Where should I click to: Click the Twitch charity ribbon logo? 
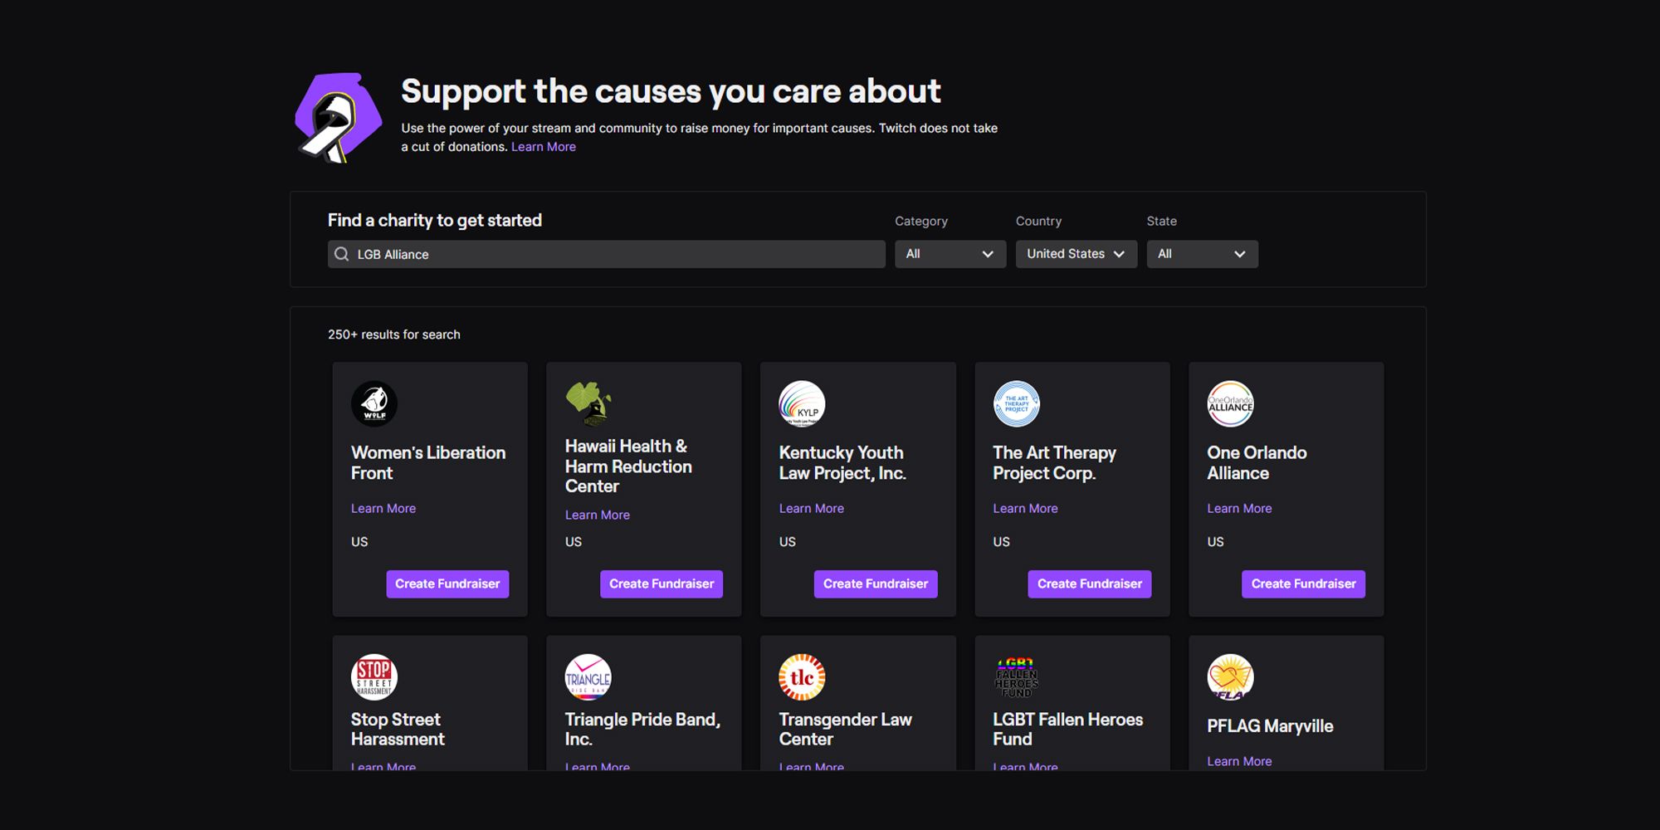pyautogui.click(x=339, y=117)
